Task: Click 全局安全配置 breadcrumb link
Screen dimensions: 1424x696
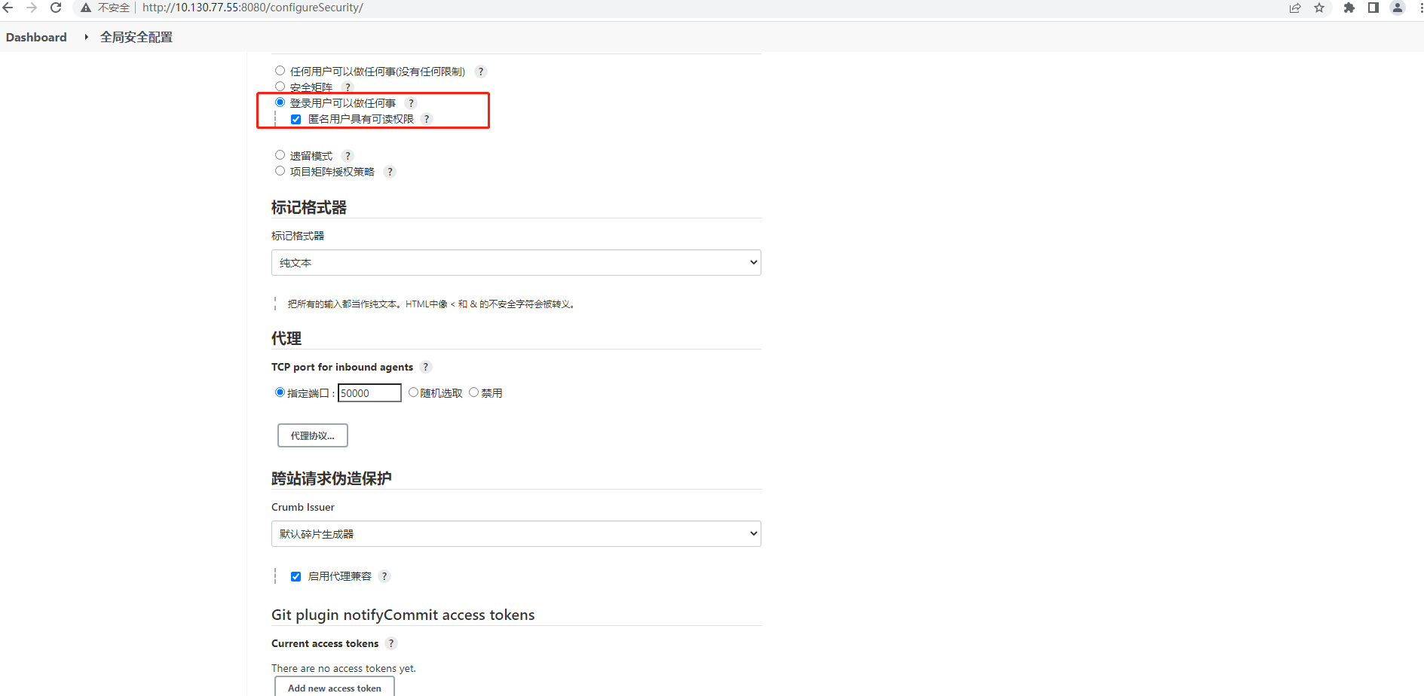Action: coord(136,37)
